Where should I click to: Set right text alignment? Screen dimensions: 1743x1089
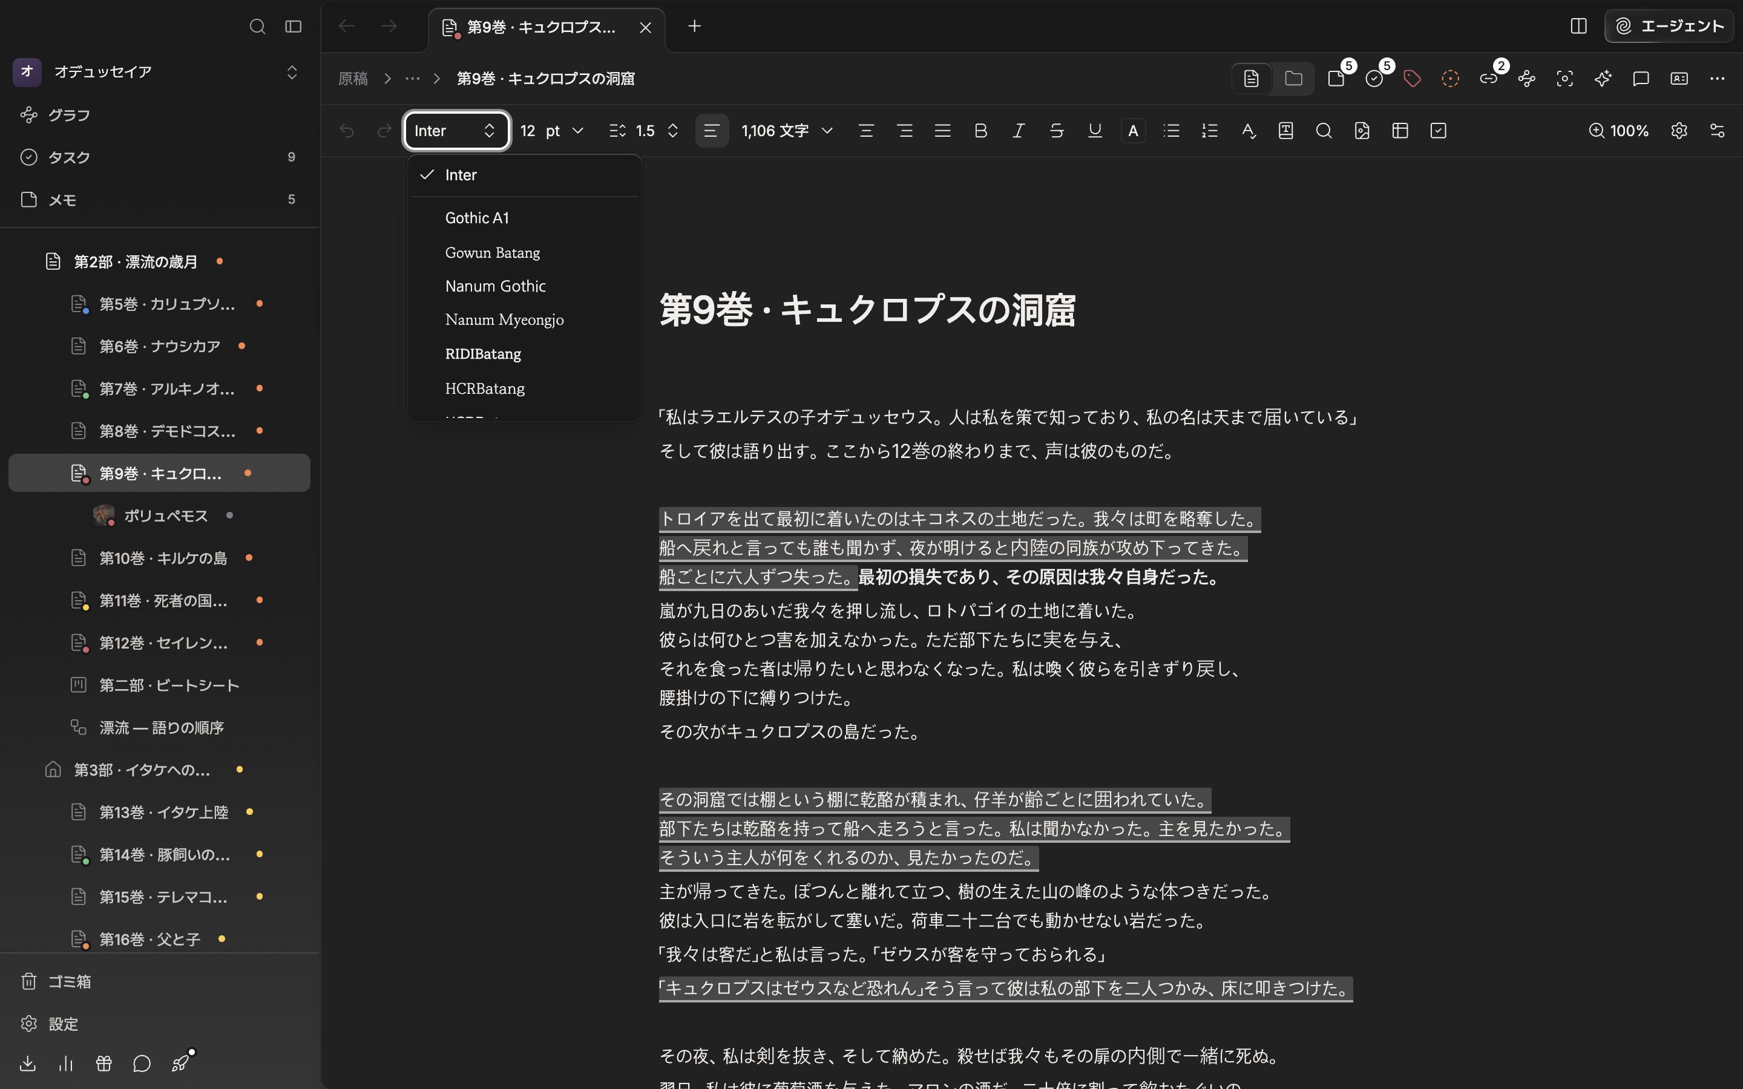(905, 131)
